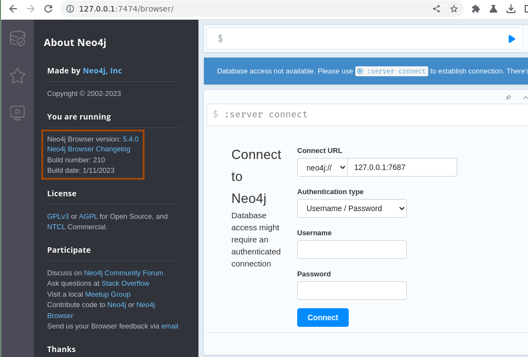Click the Cypher command editor bar
This screenshot has width=528, height=357.
tap(362, 39)
